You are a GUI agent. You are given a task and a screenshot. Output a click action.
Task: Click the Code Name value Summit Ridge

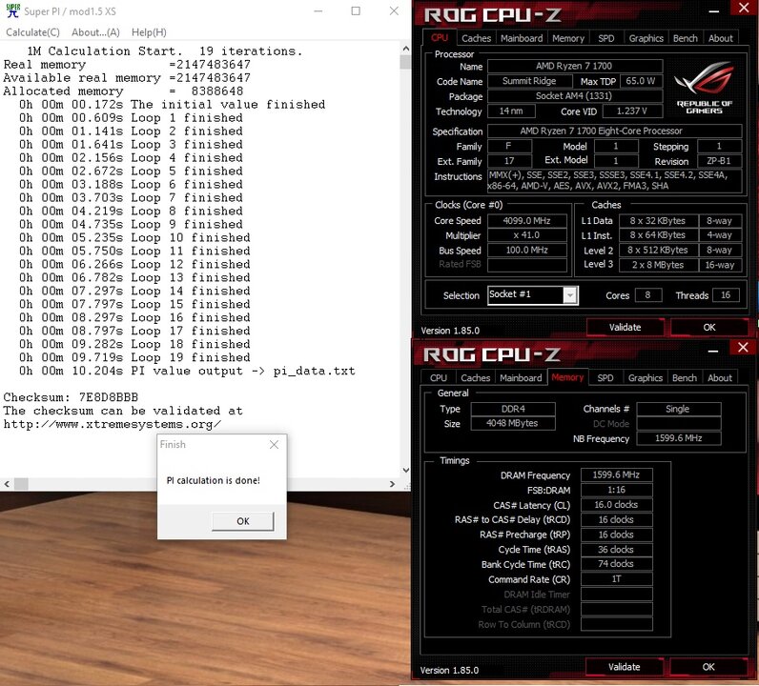pyautogui.click(x=529, y=81)
